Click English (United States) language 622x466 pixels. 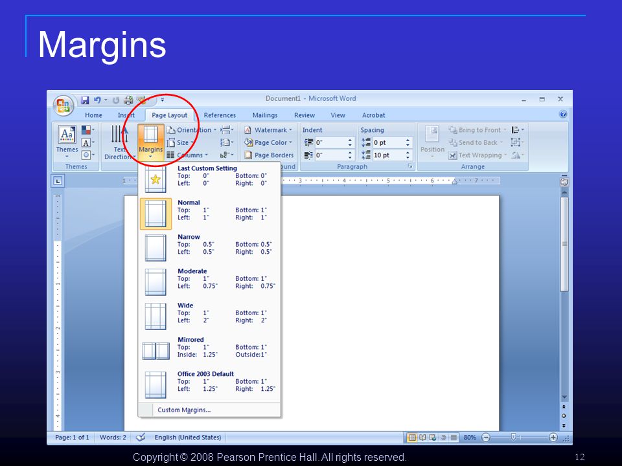coord(188,438)
